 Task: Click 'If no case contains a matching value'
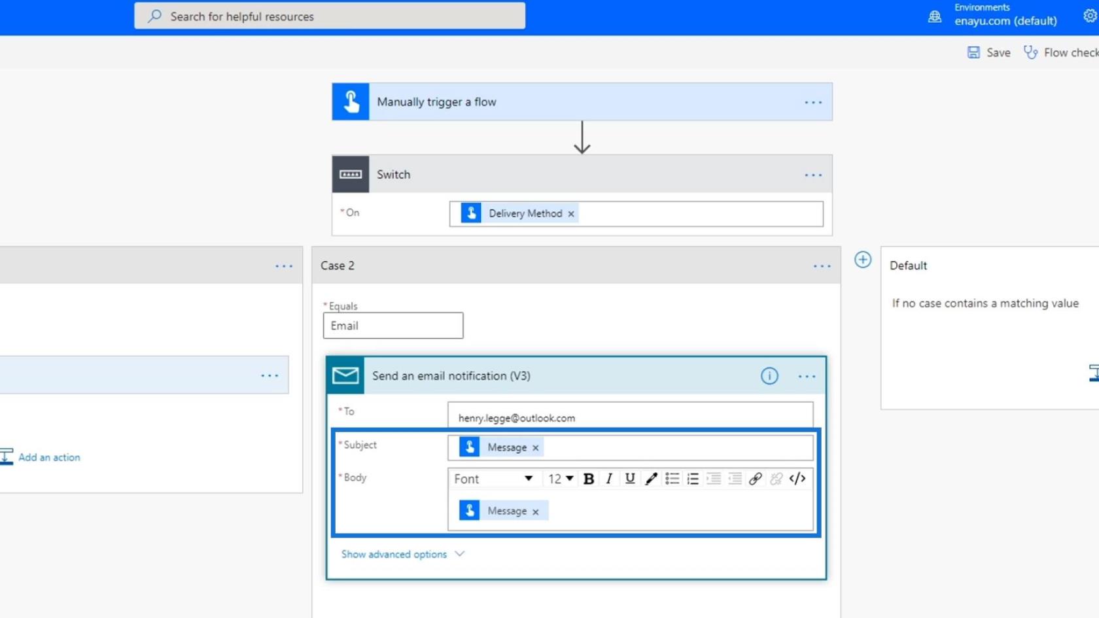pos(985,303)
